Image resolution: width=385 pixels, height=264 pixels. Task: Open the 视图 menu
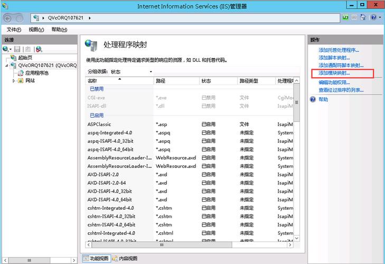click(36, 30)
